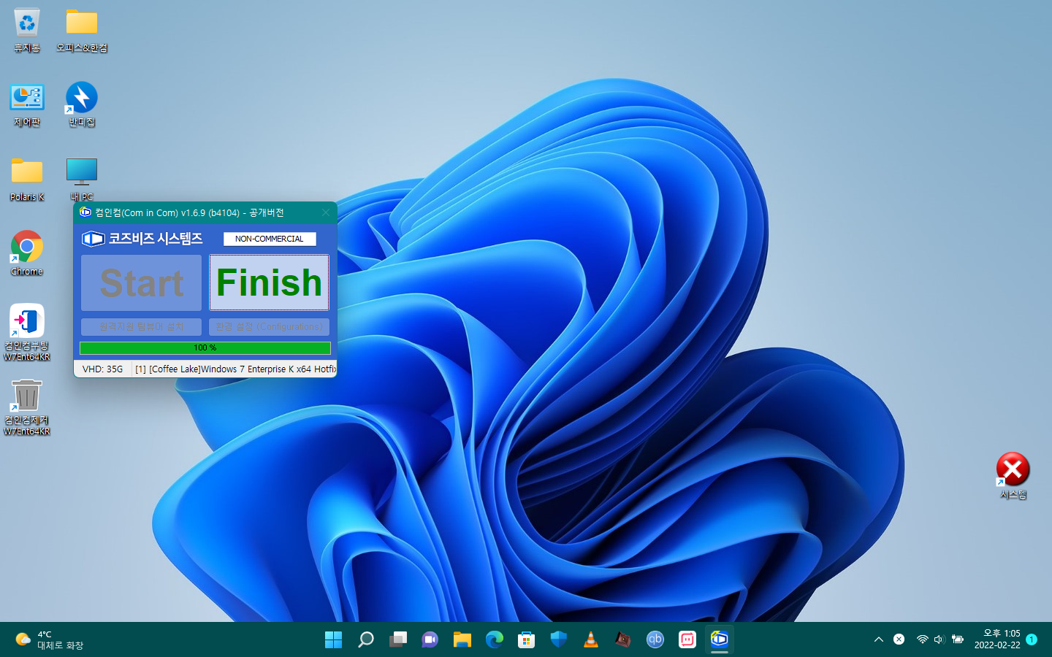Open 컴인컴제거 W7Ent64KR trash shortcut

(27, 407)
